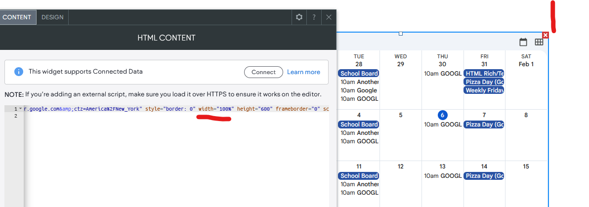Open 10am GOOGL event on Thursday 30

click(443, 73)
